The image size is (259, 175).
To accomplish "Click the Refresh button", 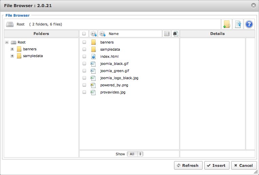I will pyautogui.click(x=188, y=165).
